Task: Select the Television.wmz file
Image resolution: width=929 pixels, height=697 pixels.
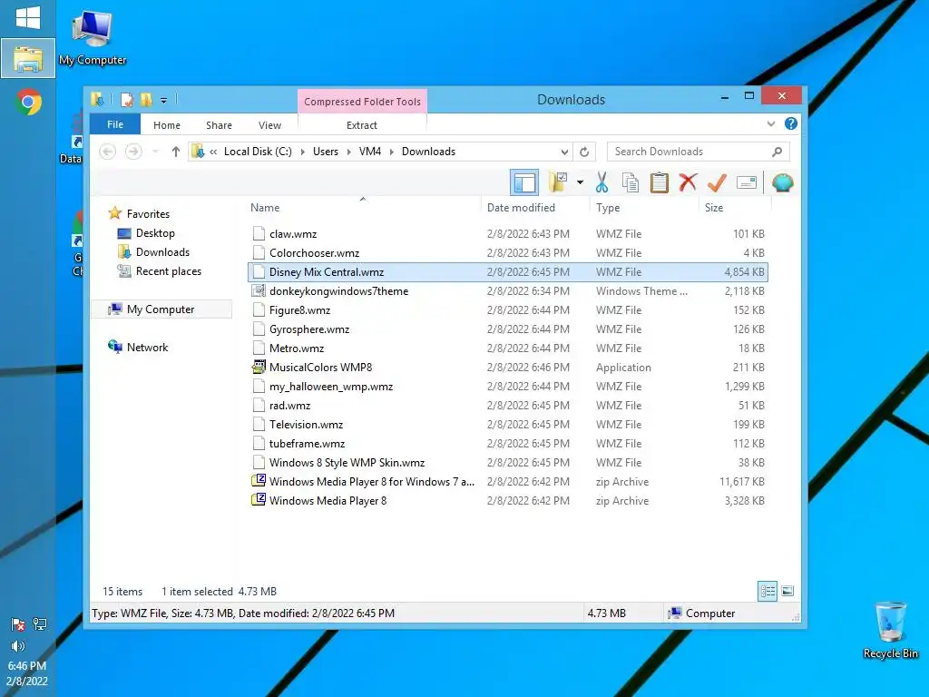Action: tap(508, 425)
